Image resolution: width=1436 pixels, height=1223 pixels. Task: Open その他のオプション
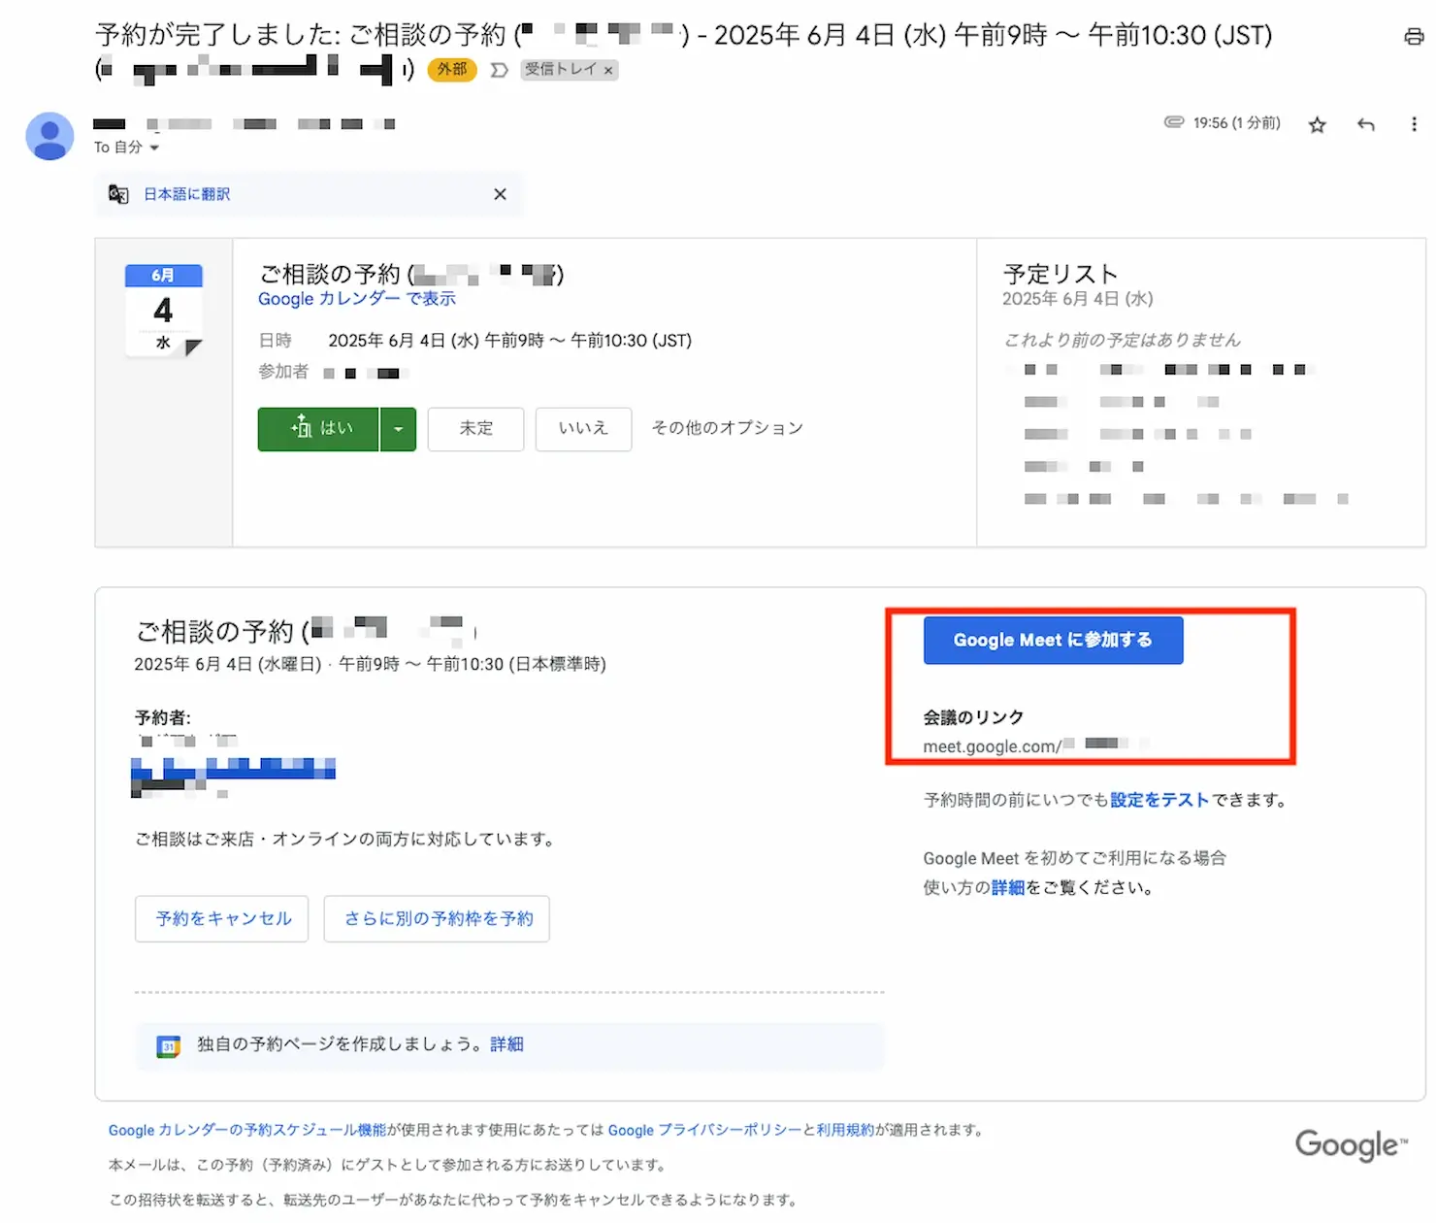click(728, 428)
